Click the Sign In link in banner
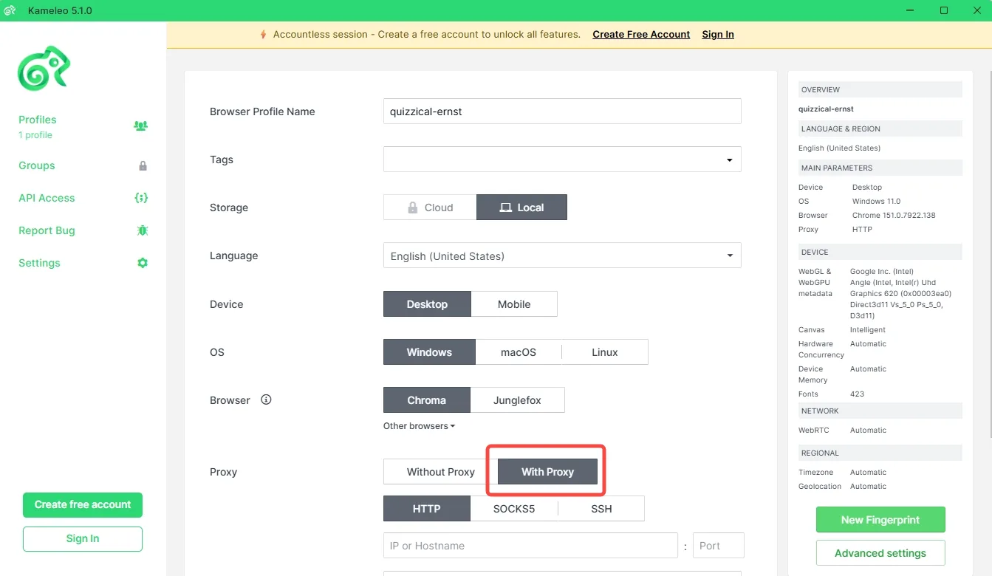Screen dimensions: 992x576 (718, 35)
